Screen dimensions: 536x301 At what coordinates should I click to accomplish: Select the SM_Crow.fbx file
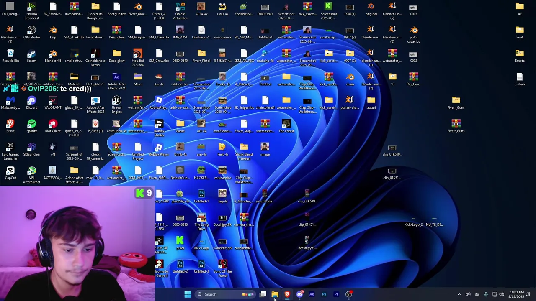pos(159,56)
